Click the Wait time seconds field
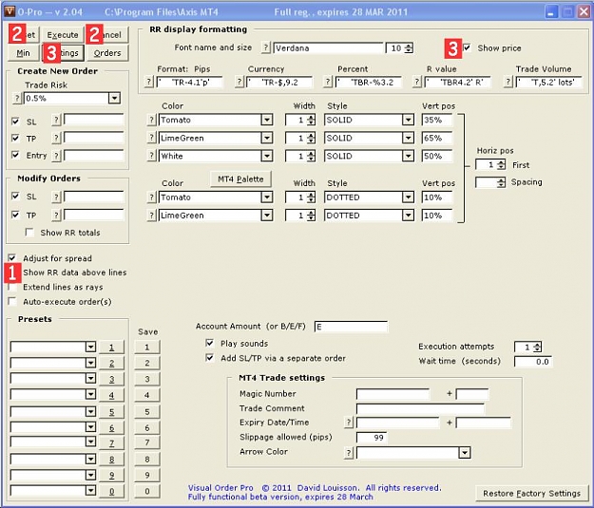 click(x=532, y=362)
